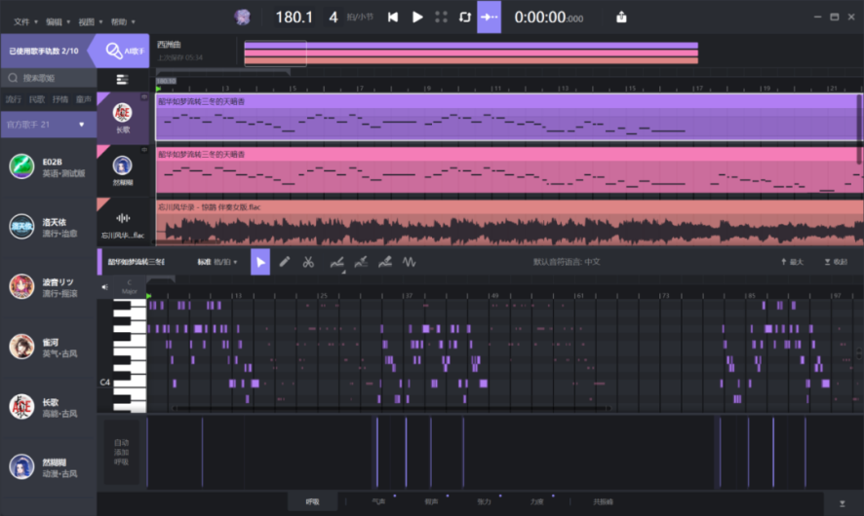Select the pencil draw tool
864x516 pixels.
(285, 262)
